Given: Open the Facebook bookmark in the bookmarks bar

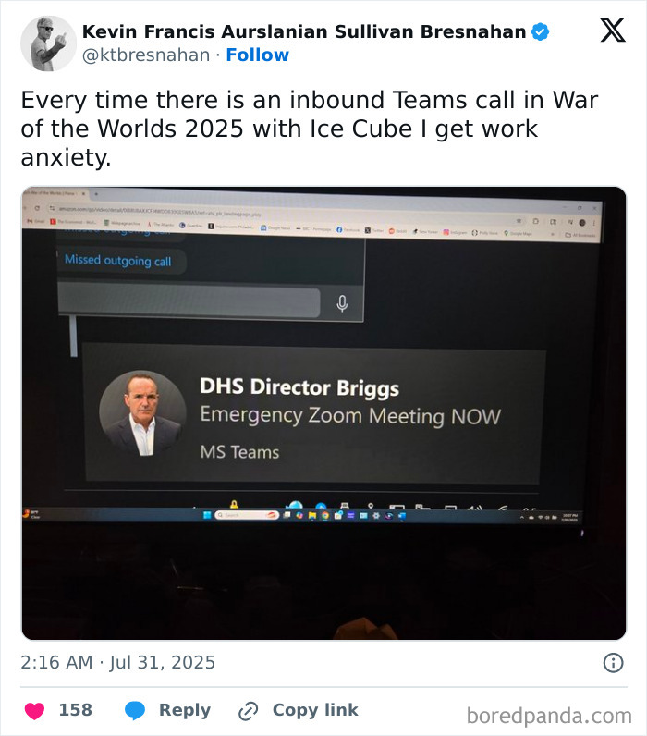Looking at the screenshot, I should (x=348, y=229).
